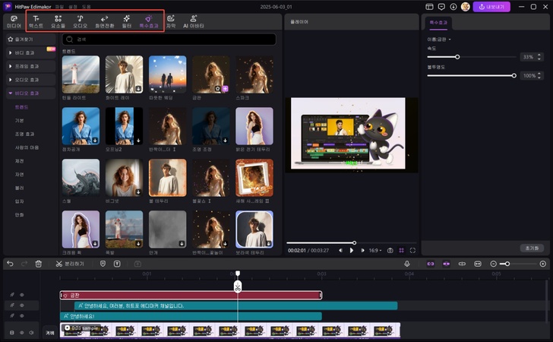Open the download icon in title bar
The image size is (553, 342).
[453, 7]
